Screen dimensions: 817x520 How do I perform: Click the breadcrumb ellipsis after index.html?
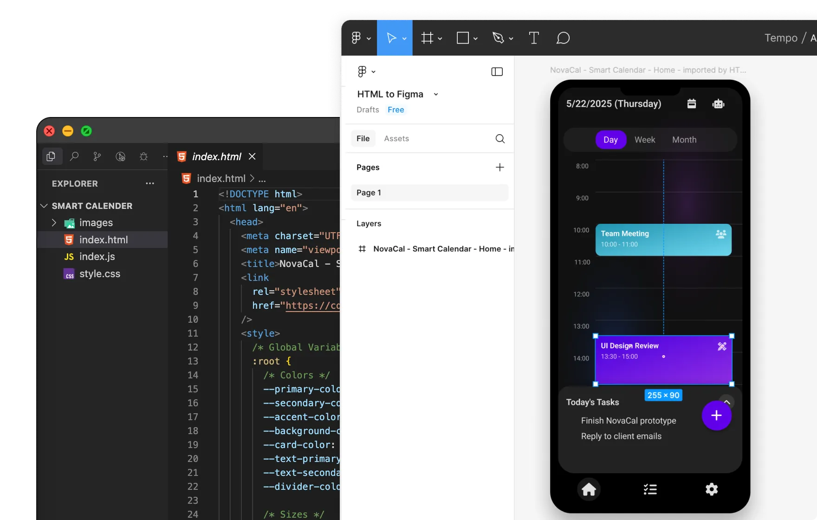262,179
